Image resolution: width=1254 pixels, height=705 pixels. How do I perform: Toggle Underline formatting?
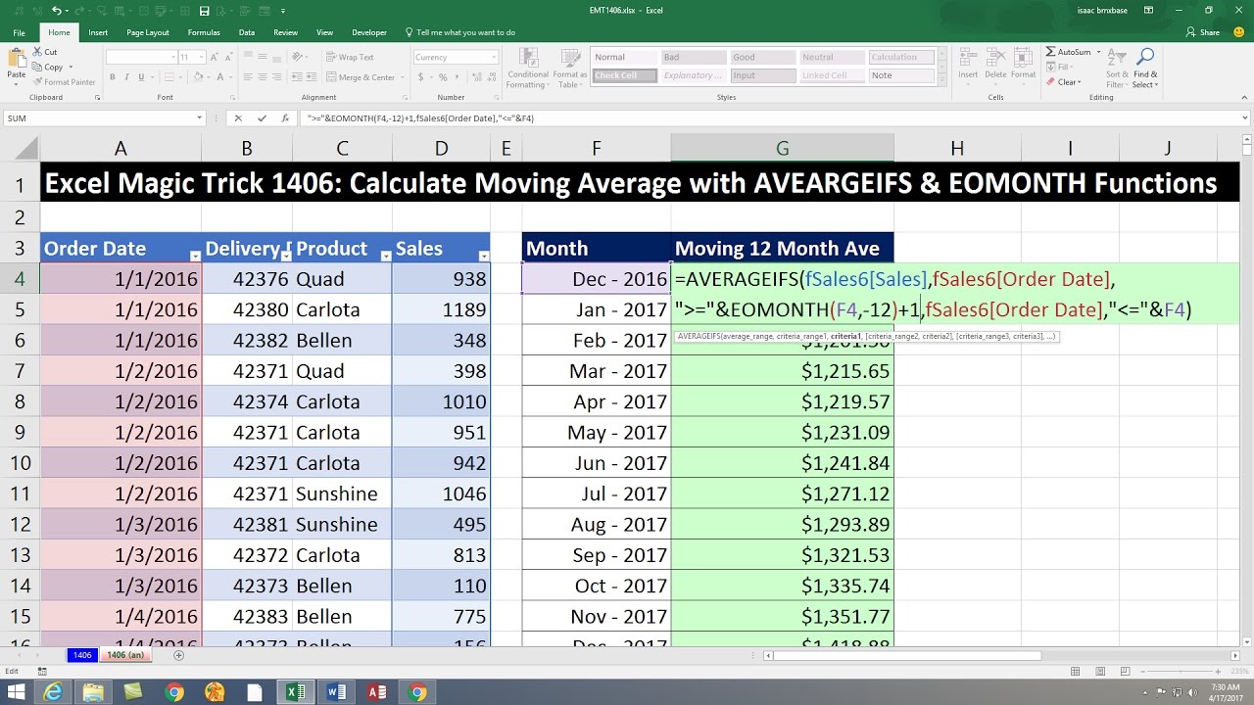point(139,77)
